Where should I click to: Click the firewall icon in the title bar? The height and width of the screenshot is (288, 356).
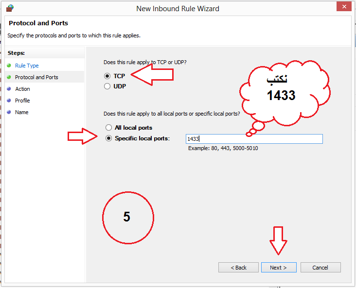click(x=10, y=8)
